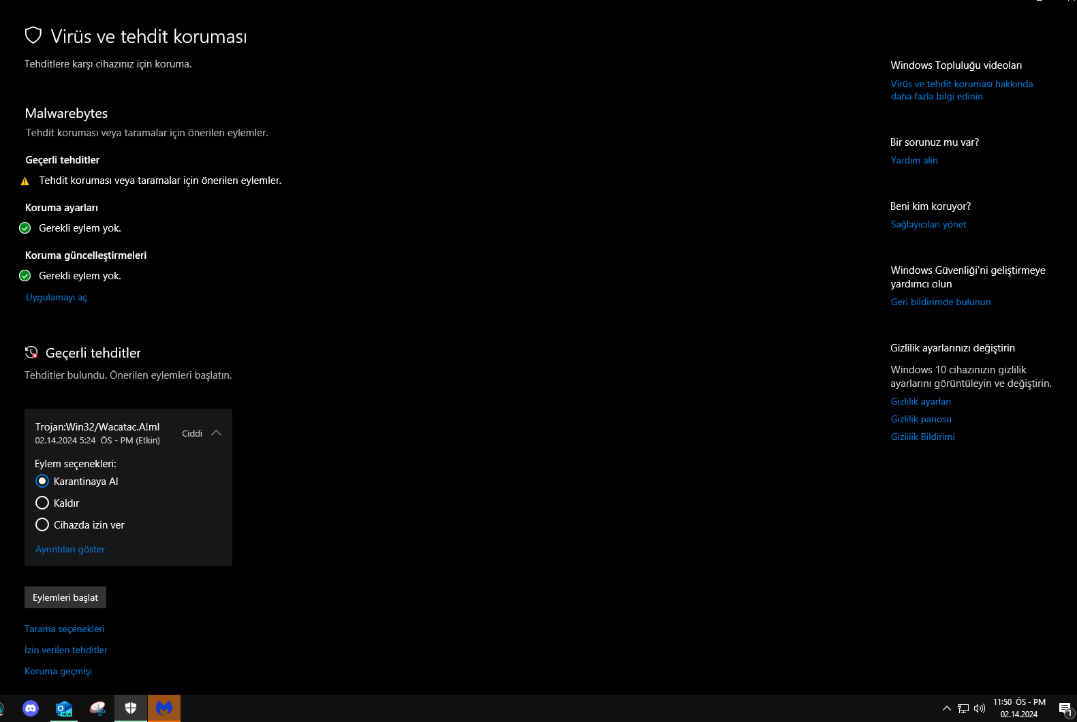Viewport: 1077px width, 722px height.
Task: Click Tehditler bulundu. Önerilen eylemleri başlatın. text
Action: [128, 375]
